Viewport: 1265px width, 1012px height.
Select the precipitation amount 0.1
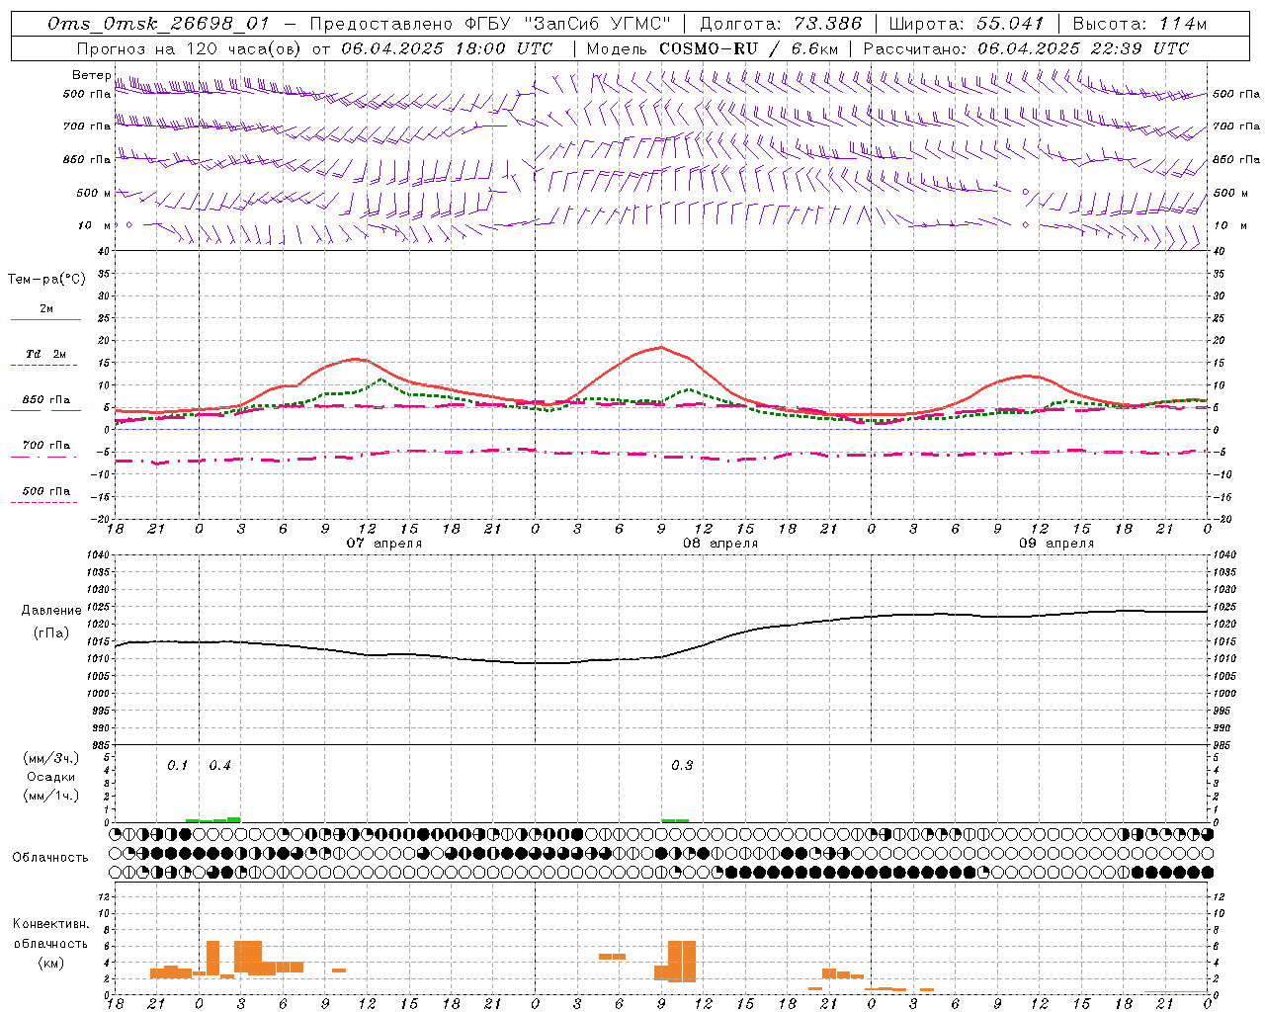click(177, 766)
